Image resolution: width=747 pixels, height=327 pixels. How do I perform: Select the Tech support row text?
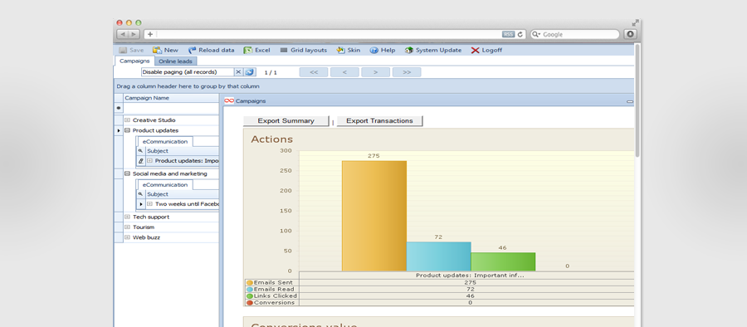(x=151, y=217)
